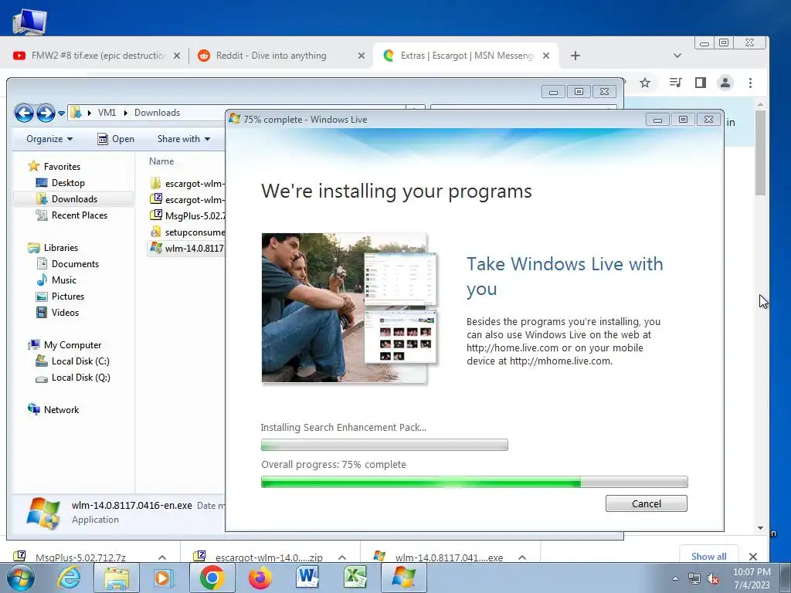This screenshot has width=791, height=593.
Task: Select wlm-14.0.8117 installer file
Action: 188,248
